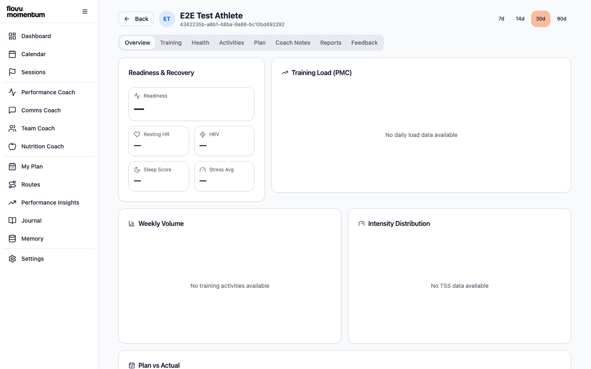Click the Flow Momentum logo
Viewport: 591px width, 369px height.
[x=25, y=11]
